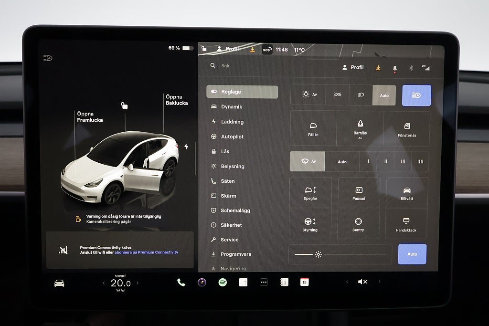Open the phone app in bottom bar
Screen dimensions: 489x326
[181, 282]
